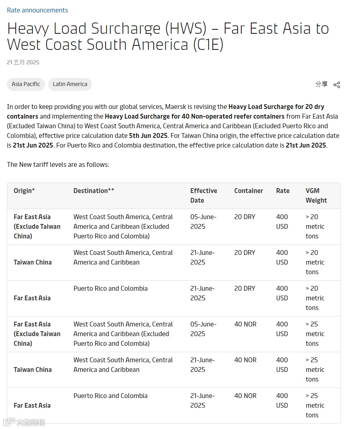
Task: Click "The New tariff levels" sentence
Action: [58, 165]
